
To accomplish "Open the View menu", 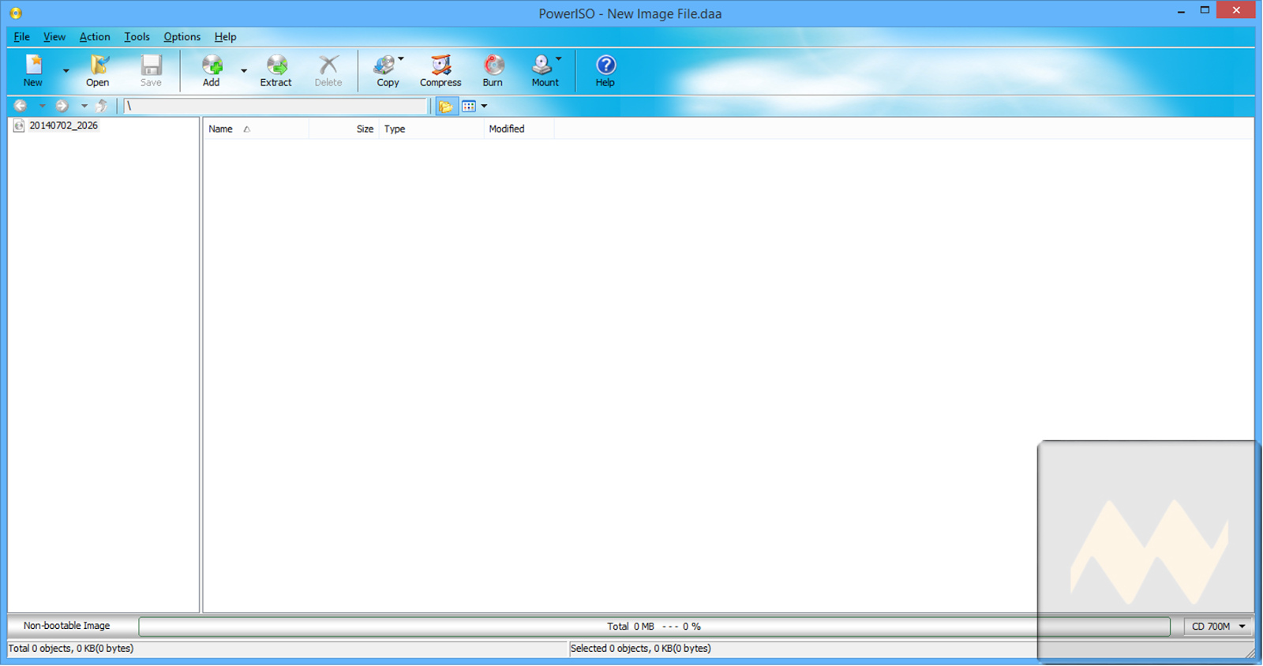I will pos(54,37).
